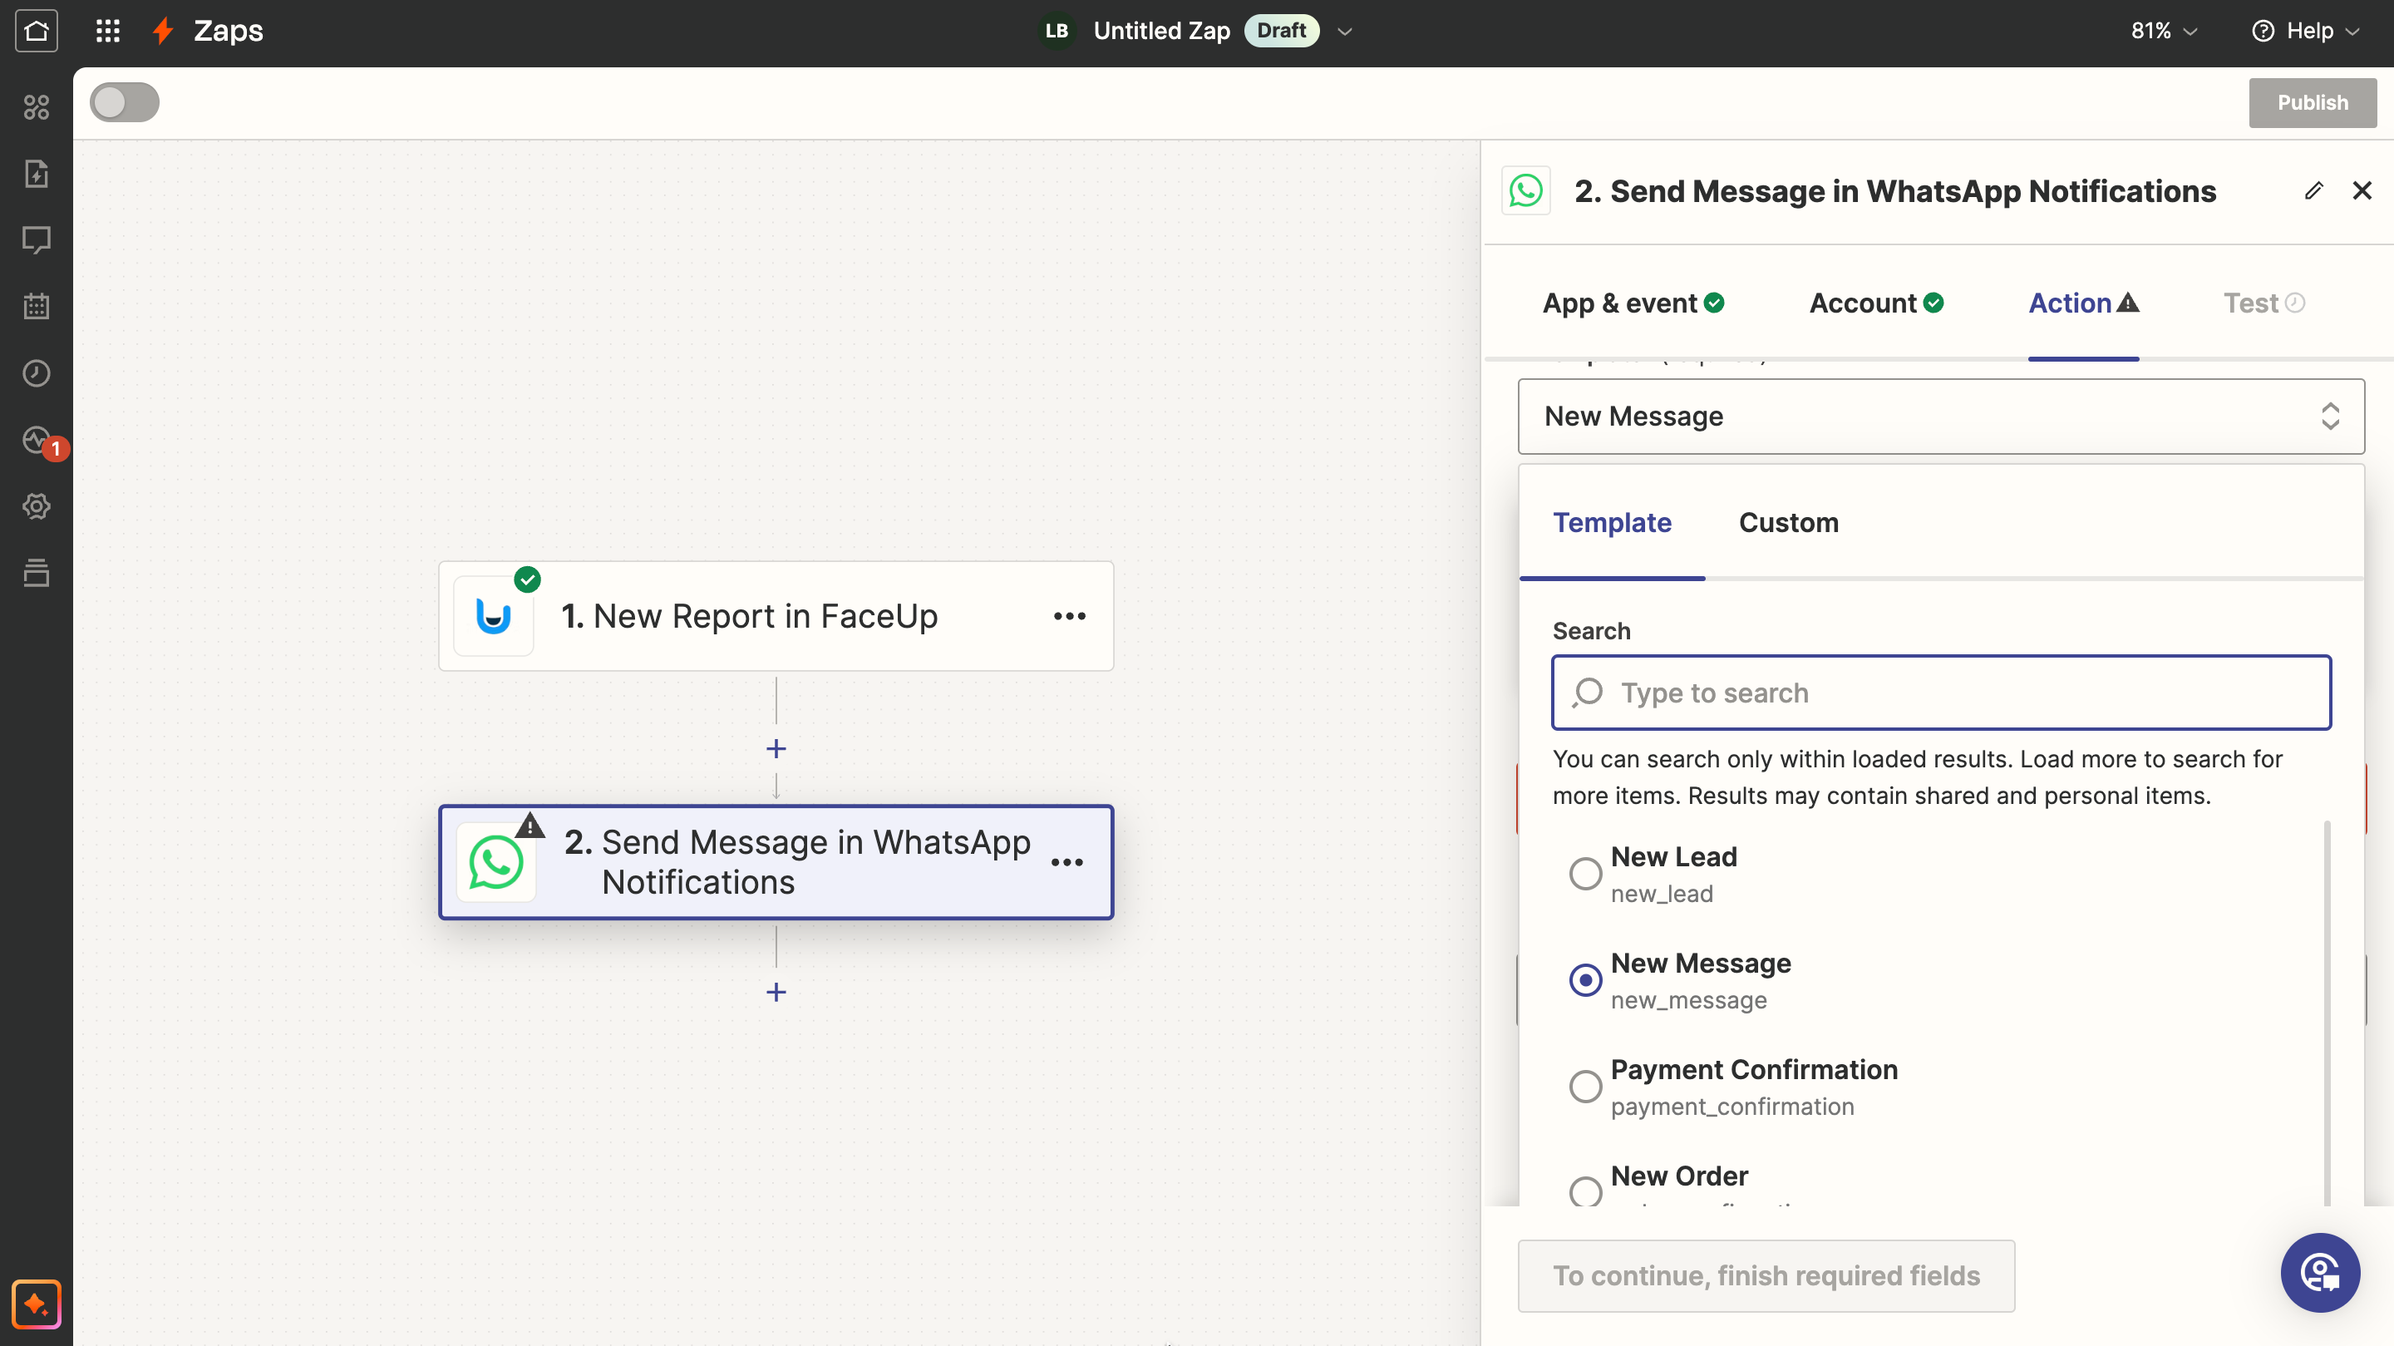Add a step between FaceUp and WhatsApp
This screenshot has height=1346, width=2394.
pyautogui.click(x=776, y=749)
